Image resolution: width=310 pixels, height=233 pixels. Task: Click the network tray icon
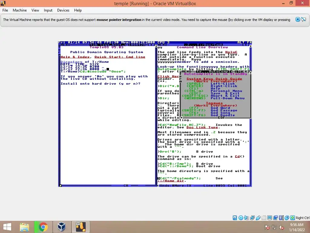click(x=274, y=227)
